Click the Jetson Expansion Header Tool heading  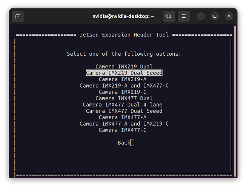coord(124,35)
